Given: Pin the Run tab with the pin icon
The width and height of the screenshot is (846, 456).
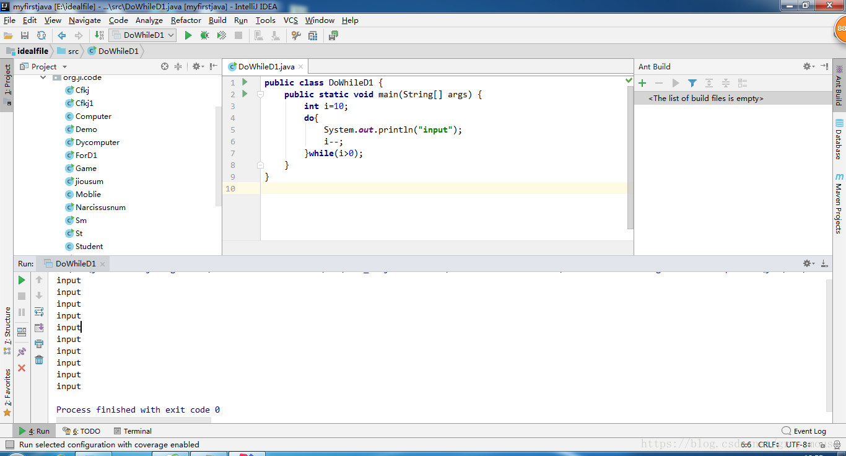Looking at the screenshot, I should tap(22, 352).
